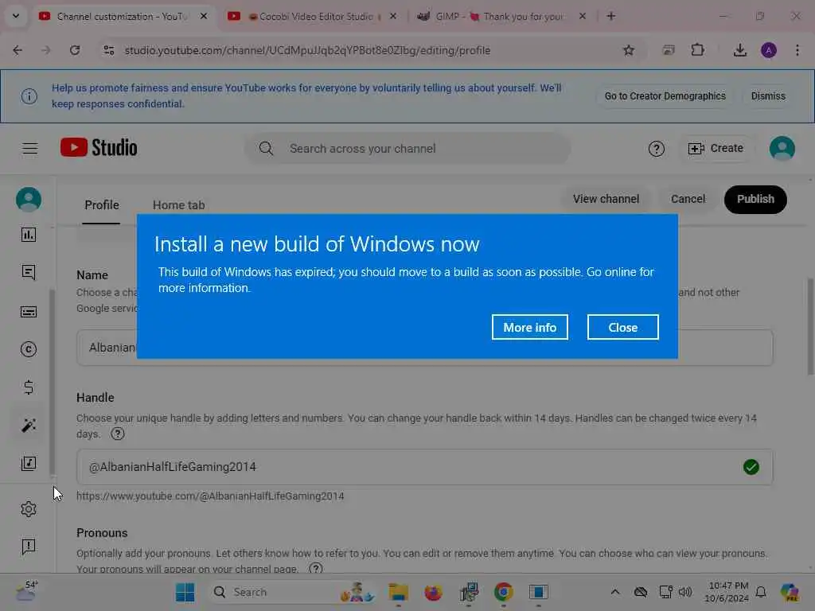Open Firefox from the taskbar
This screenshot has width=815, height=611.
tap(433, 592)
